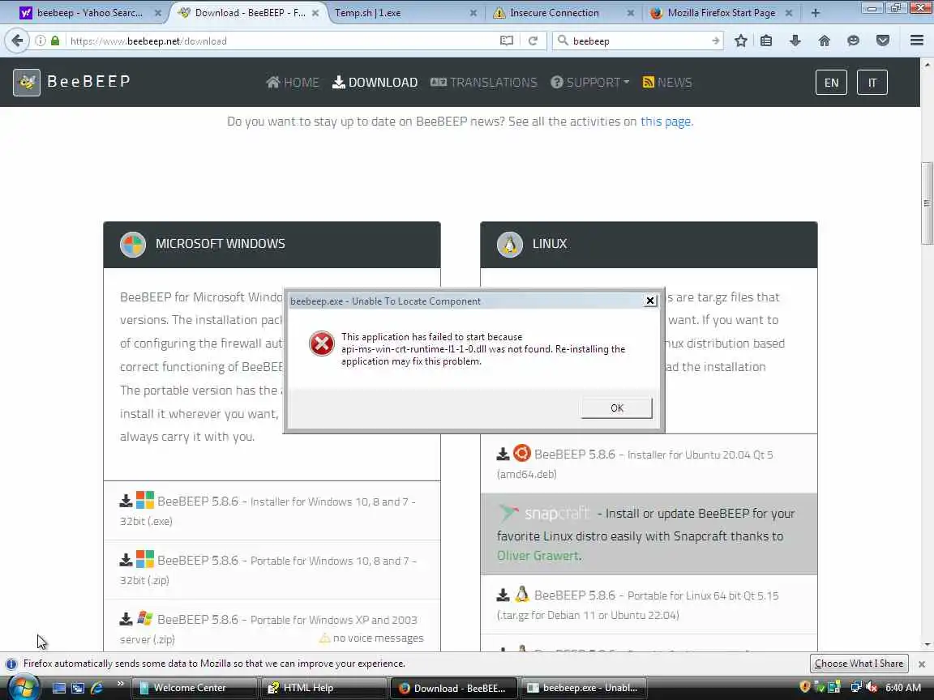934x700 pixels.
Task: Open Welcome Center taskbar item
Action: point(194,688)
